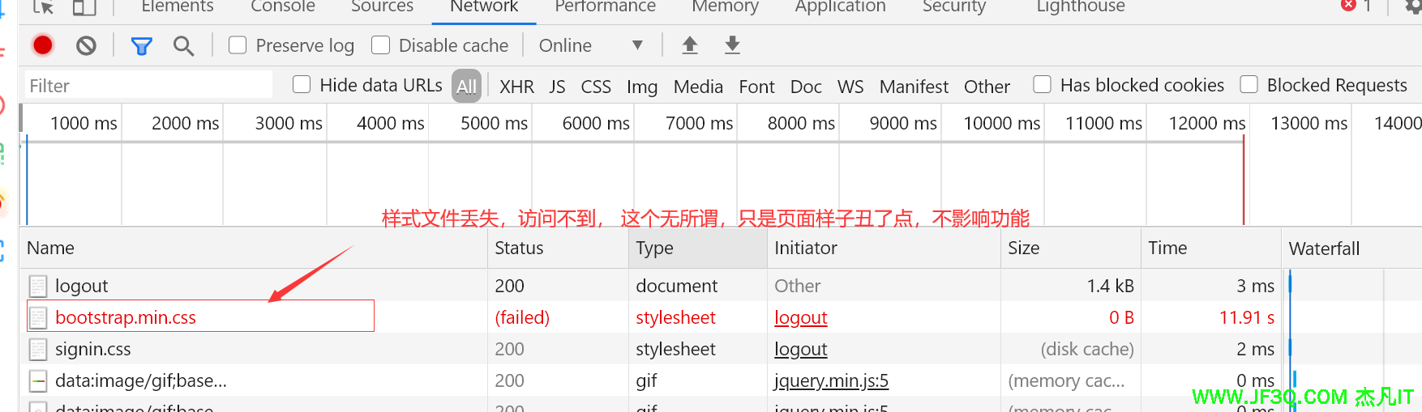Check the Disable cache option
The image size is (1422, 412).
point(381,45)
